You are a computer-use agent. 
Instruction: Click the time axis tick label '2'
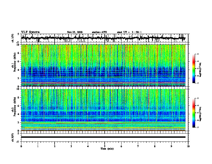point(55,146)
